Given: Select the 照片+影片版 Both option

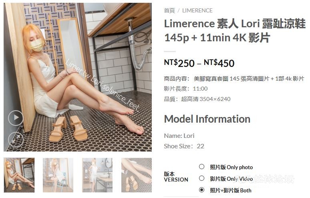Looking at the screenshot, I should [201, 190].
